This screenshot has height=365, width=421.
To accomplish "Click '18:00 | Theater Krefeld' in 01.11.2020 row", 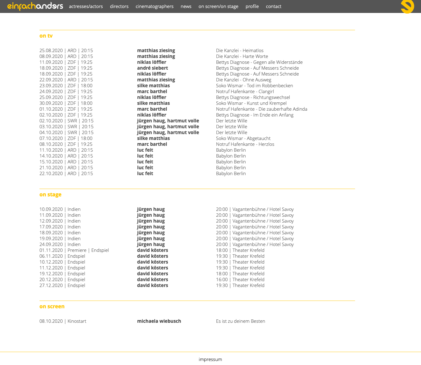I will [240, 250].
